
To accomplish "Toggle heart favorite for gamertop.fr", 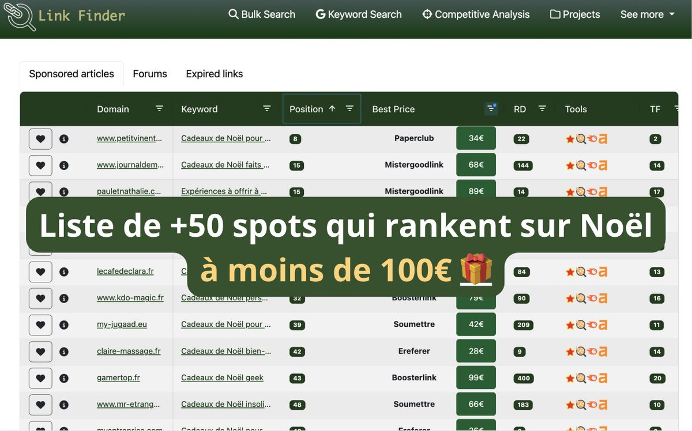I will click(x=40, y=378).
